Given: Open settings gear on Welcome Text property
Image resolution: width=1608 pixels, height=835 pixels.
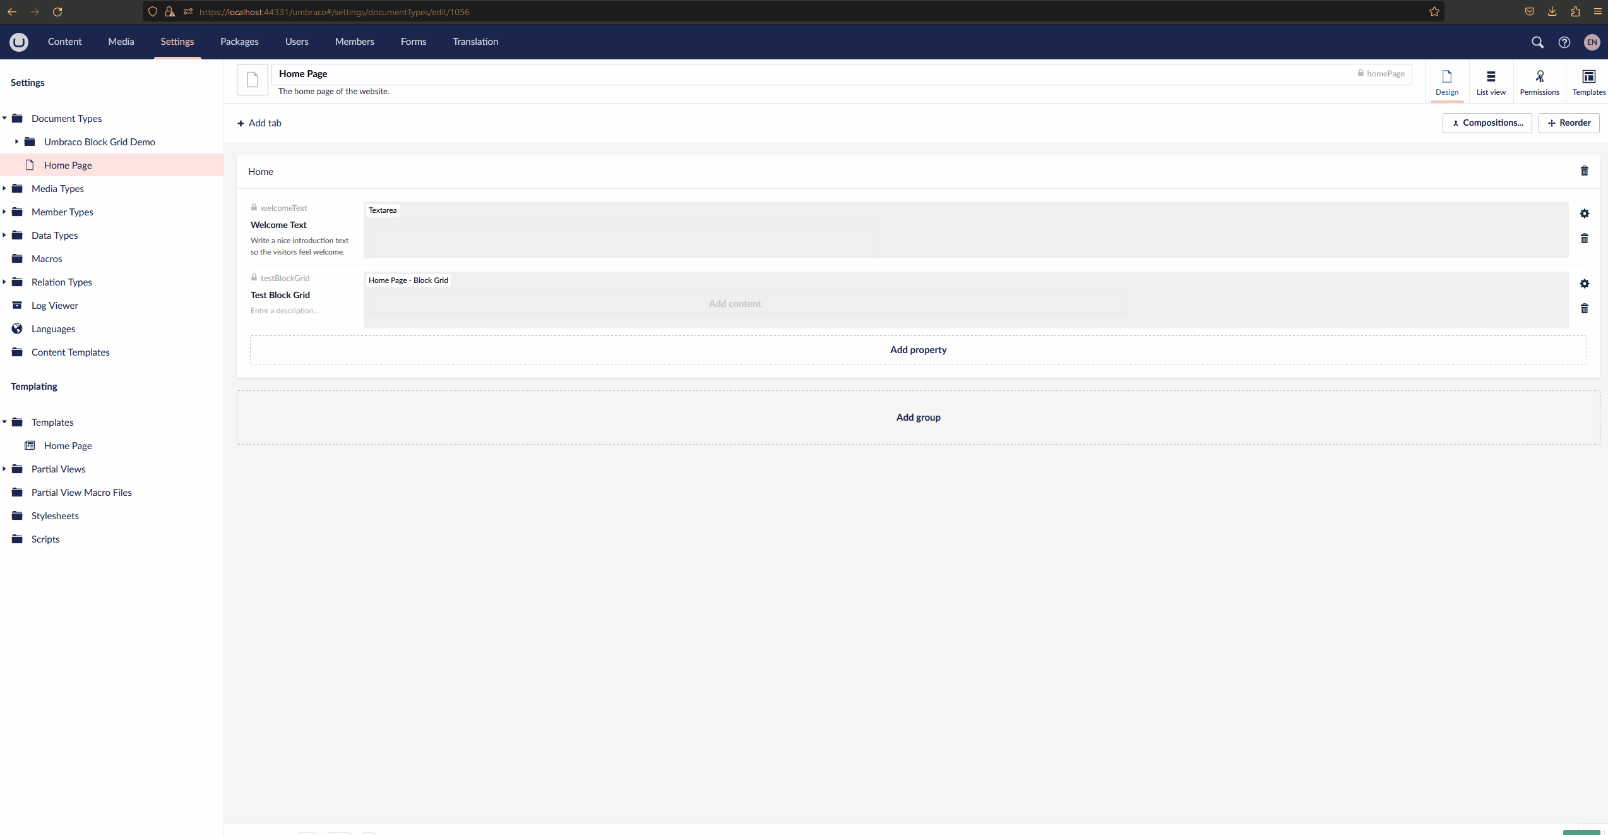Looking at the screenshot, I should point(1585,213).
